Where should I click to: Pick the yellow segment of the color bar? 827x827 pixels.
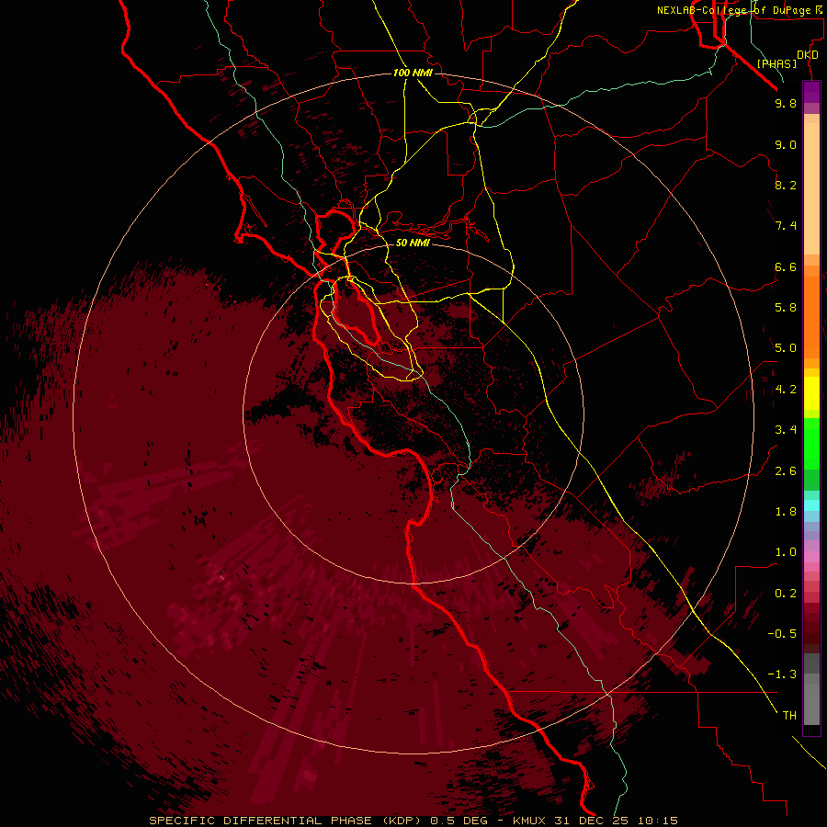coord(811,393)
